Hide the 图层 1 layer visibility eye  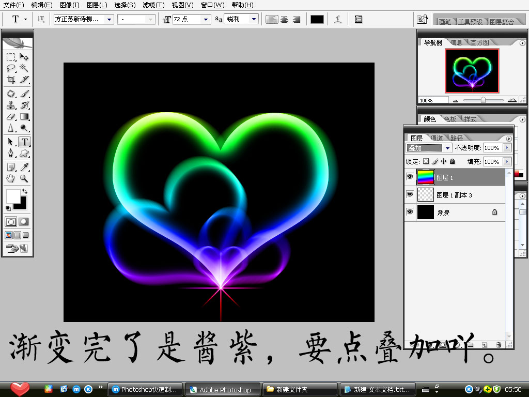[x=410, y=177]
